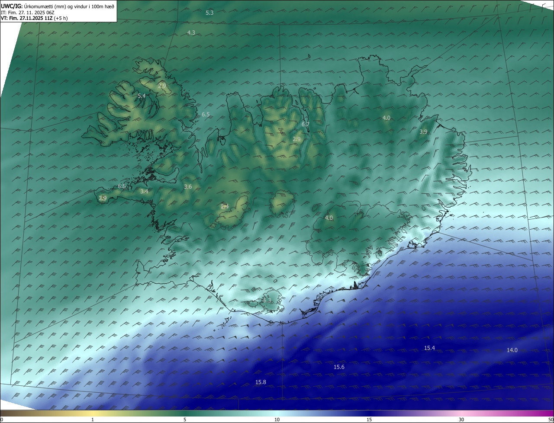Click the 2.9 value directly below 6.7

point(296,139)
